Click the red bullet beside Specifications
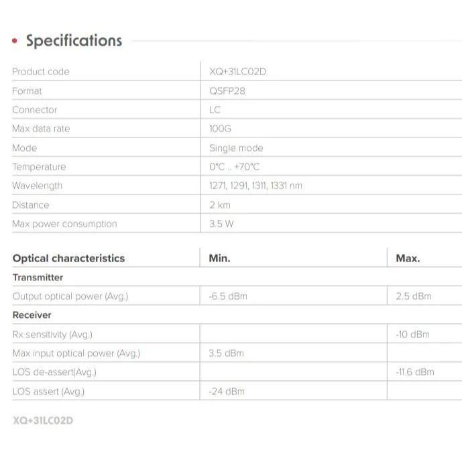The width and height of the screenshot is (462, 462). coord(14,42)
